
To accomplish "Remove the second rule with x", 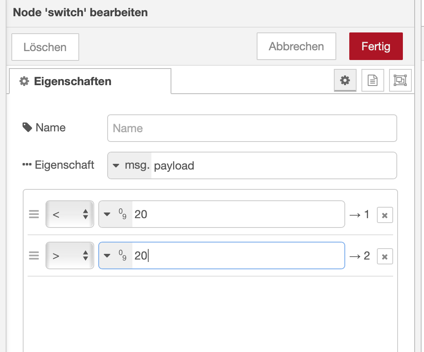I will pyautogui.click(x=385, y=256).
